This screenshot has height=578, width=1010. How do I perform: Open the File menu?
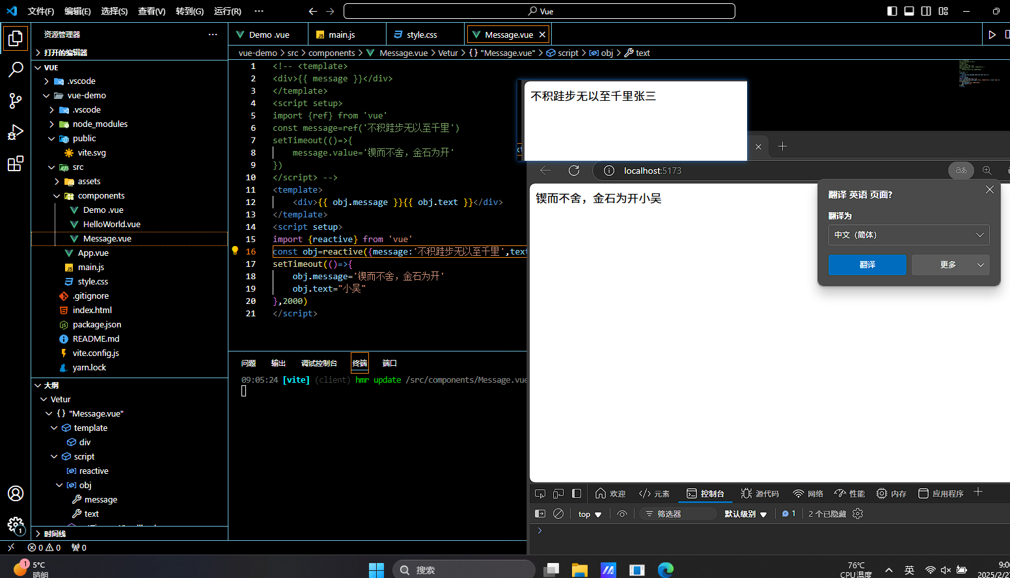click(x=41, y=11)
